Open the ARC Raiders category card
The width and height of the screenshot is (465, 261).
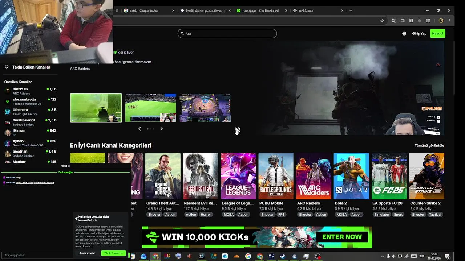click(x=314, y=176)
